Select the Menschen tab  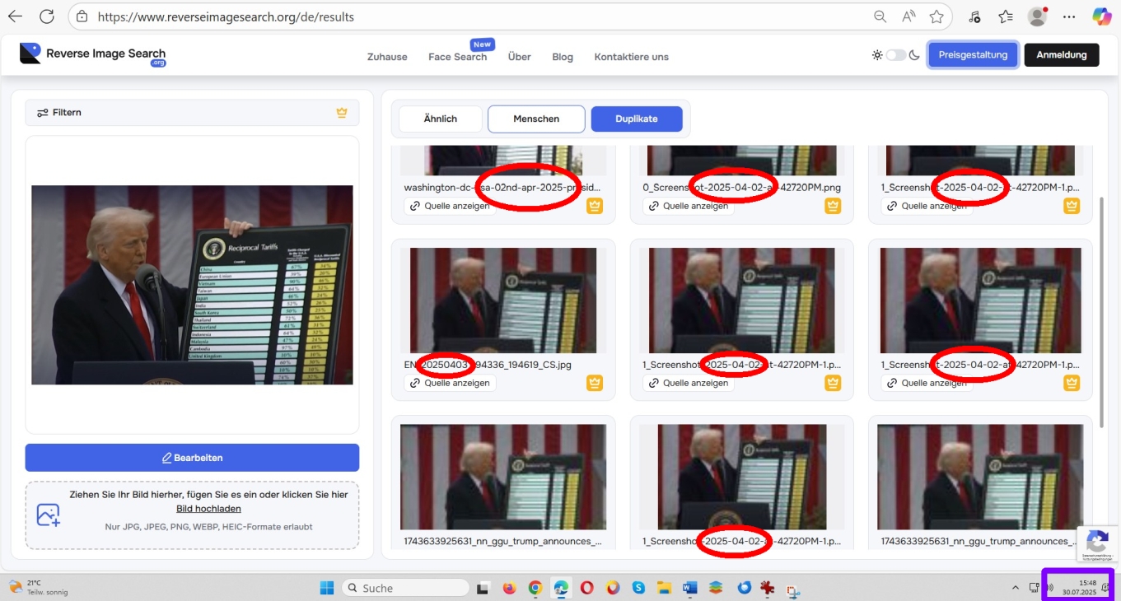(x=536, y=119)
